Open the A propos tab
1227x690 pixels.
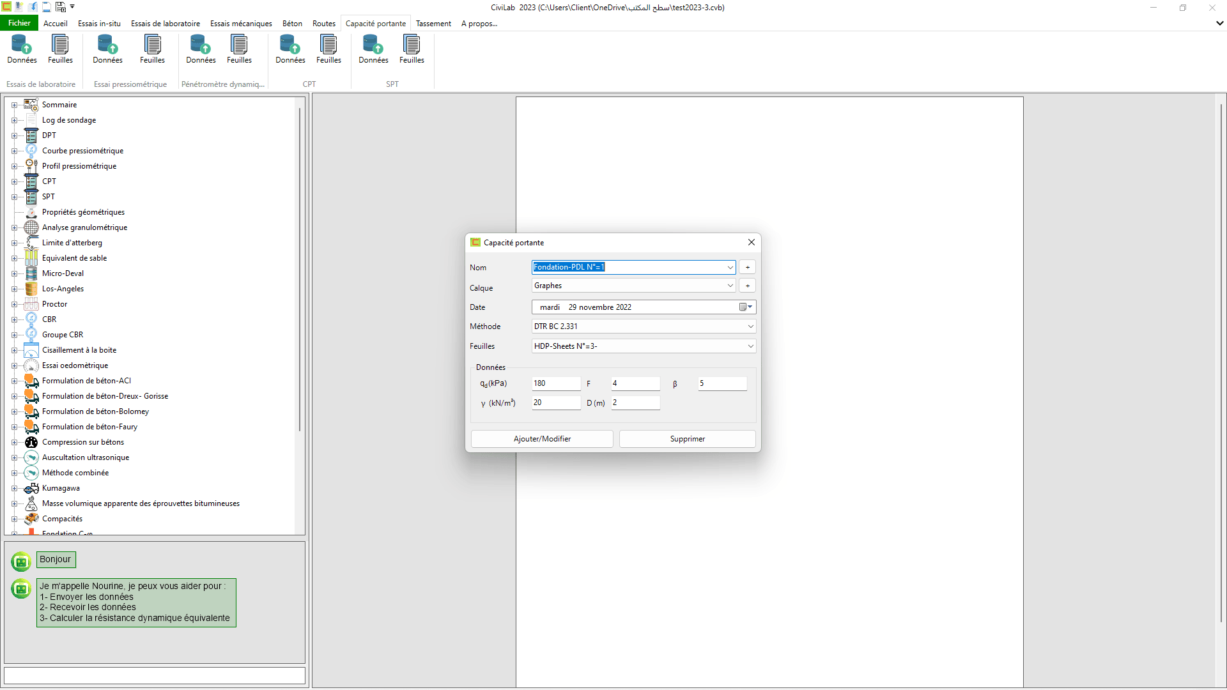click(x=479, y=24)
